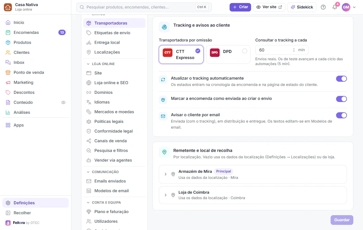This screenshot has height=230, width=363.
Task: Click the eye icon in Ver site
Action: point(259,7)
